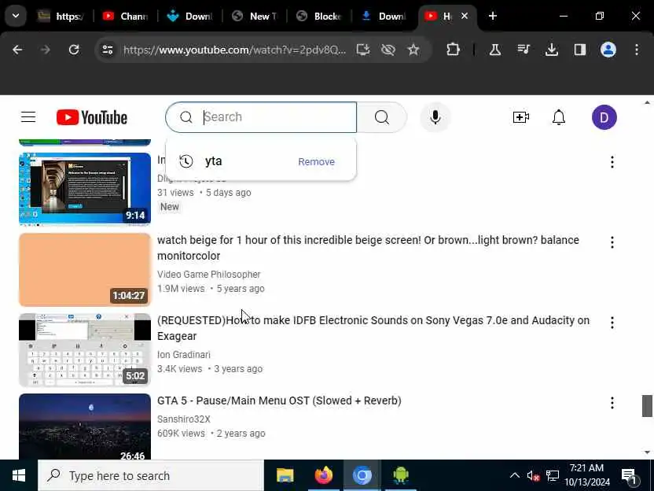Switch to the YouTube Channel tab

125,17
